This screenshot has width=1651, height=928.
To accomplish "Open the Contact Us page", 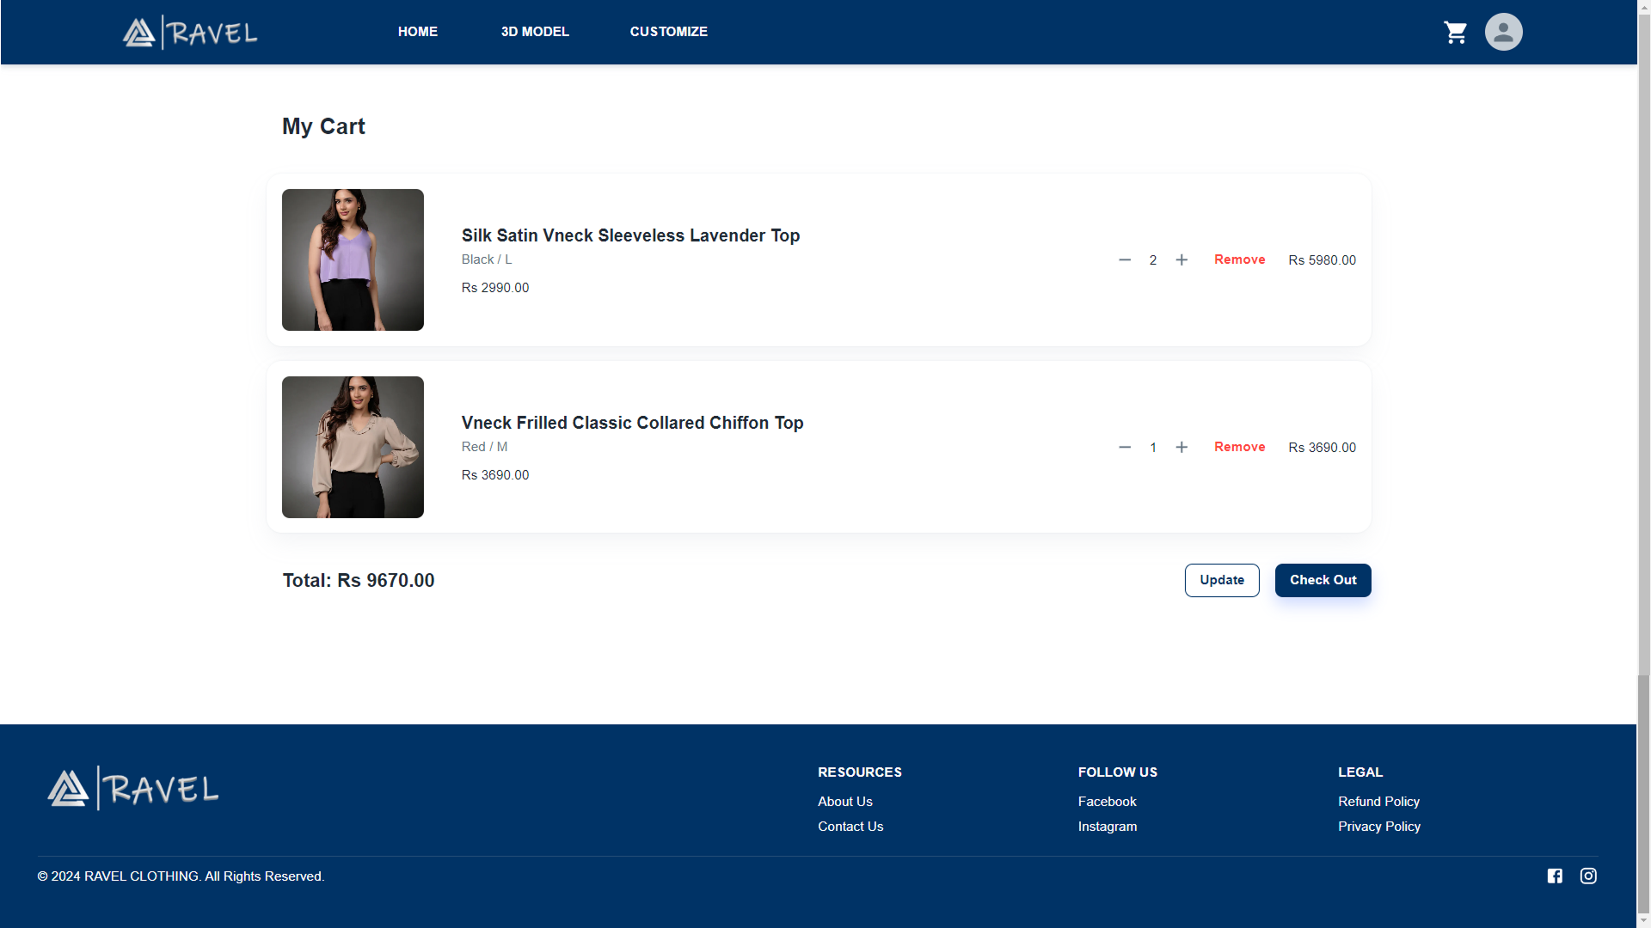I will [x=850, y=826].
